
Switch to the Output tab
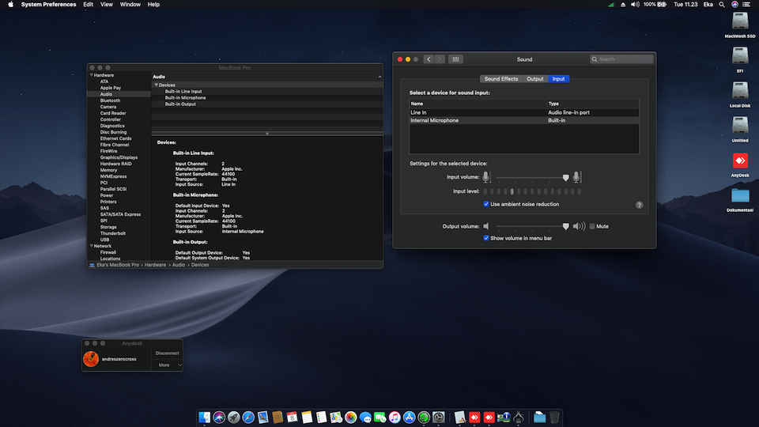(x=535, y=78)
